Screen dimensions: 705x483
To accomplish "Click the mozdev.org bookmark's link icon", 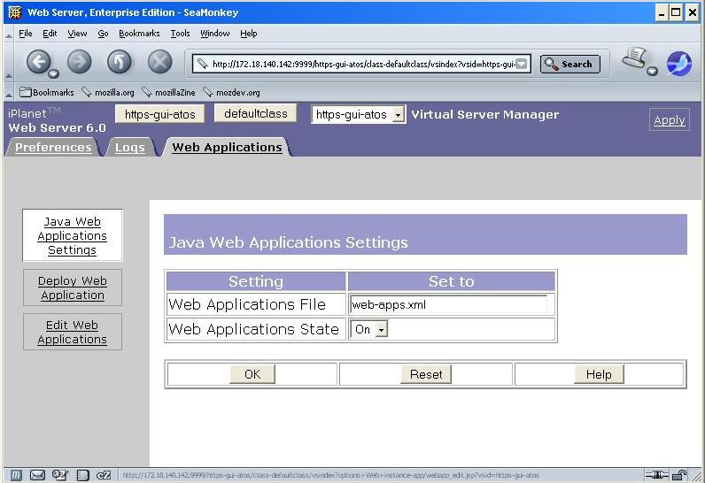I will 208,92.
